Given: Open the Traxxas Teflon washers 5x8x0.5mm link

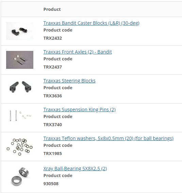Looking at the screenshot, I should (109, 138).
